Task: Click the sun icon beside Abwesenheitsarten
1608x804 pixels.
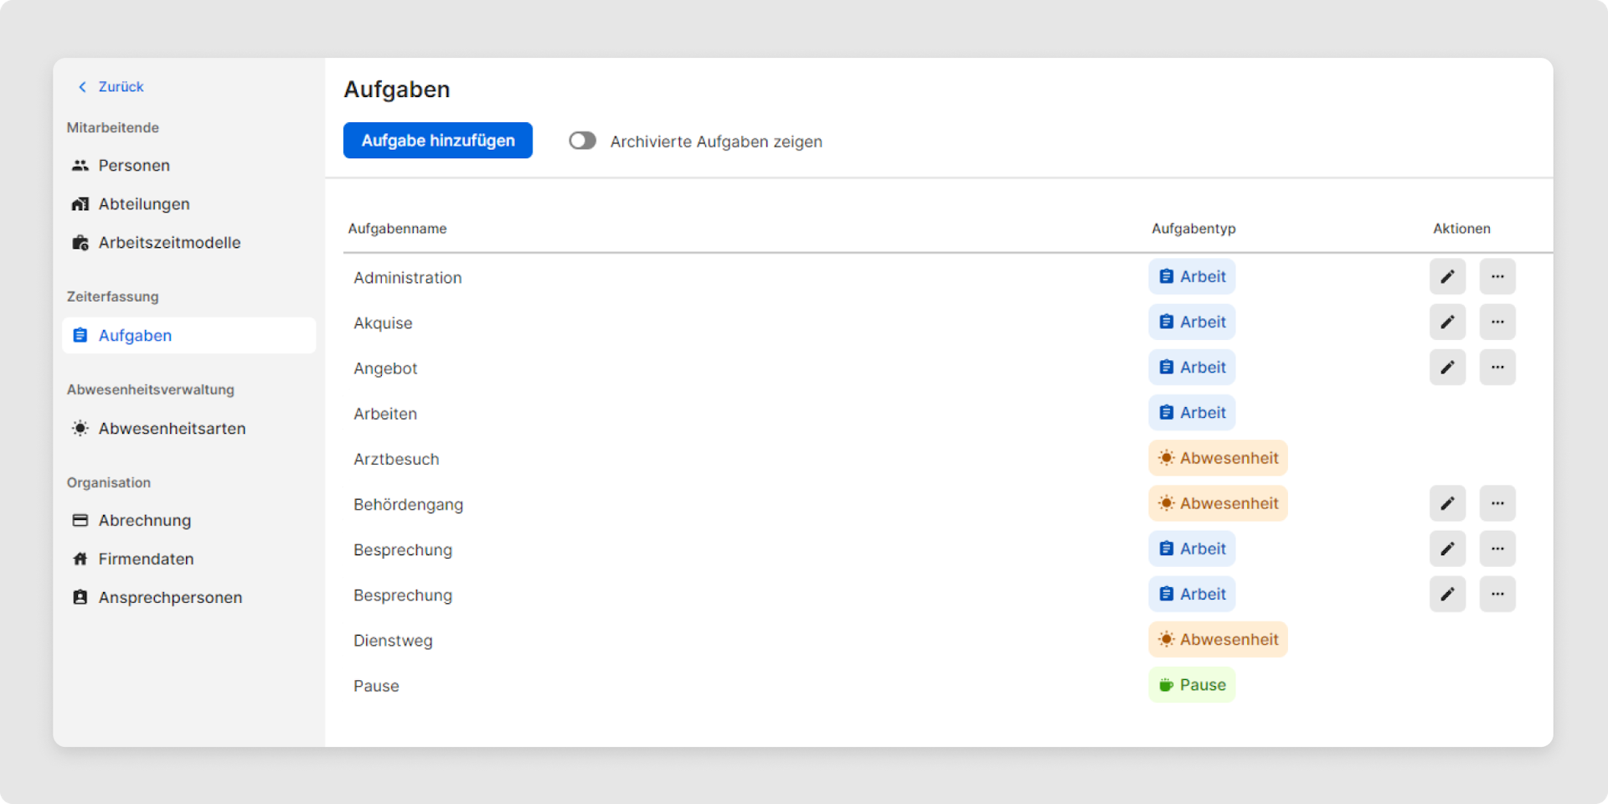Action: click(80, 428)
